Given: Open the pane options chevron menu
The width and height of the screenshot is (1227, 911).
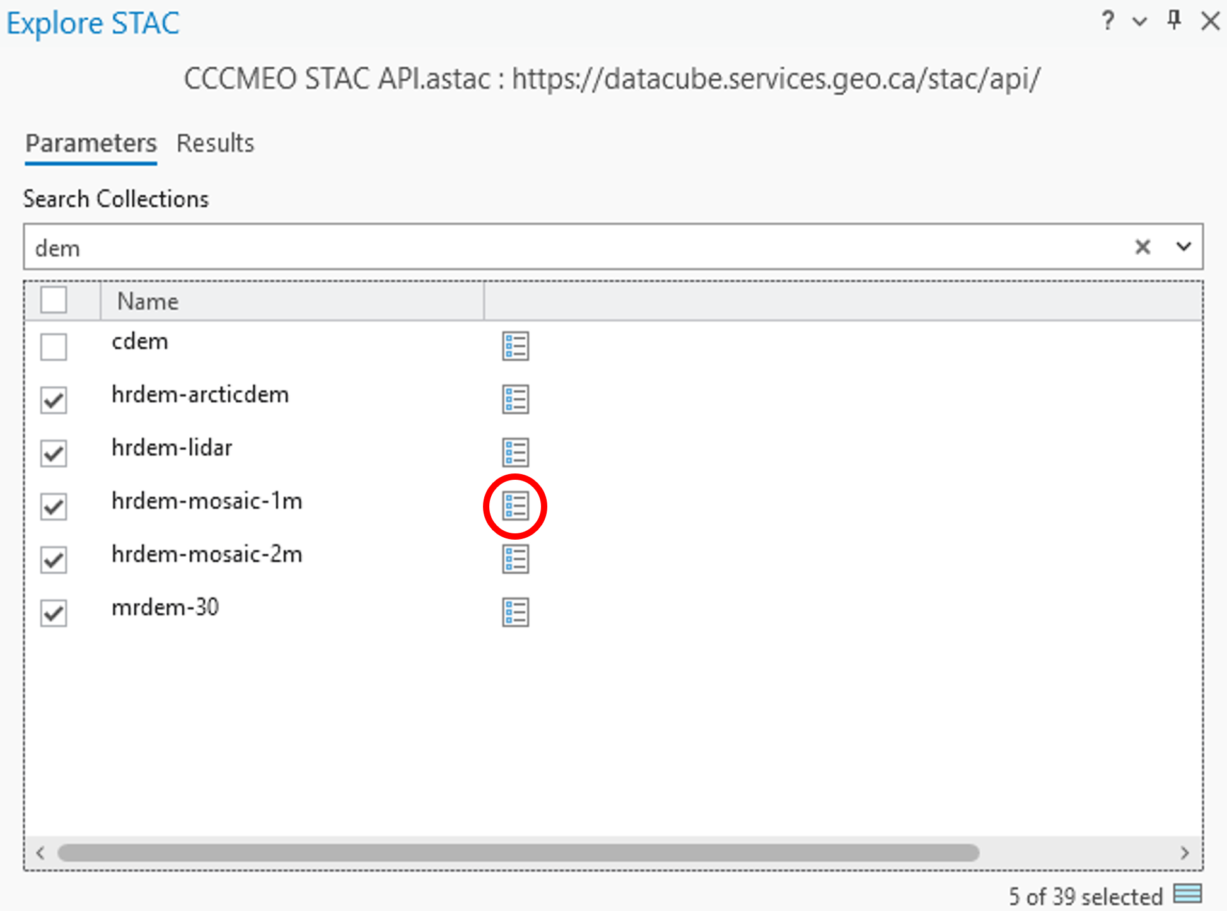Looking at the screenshot, I should pos(1139,22).
